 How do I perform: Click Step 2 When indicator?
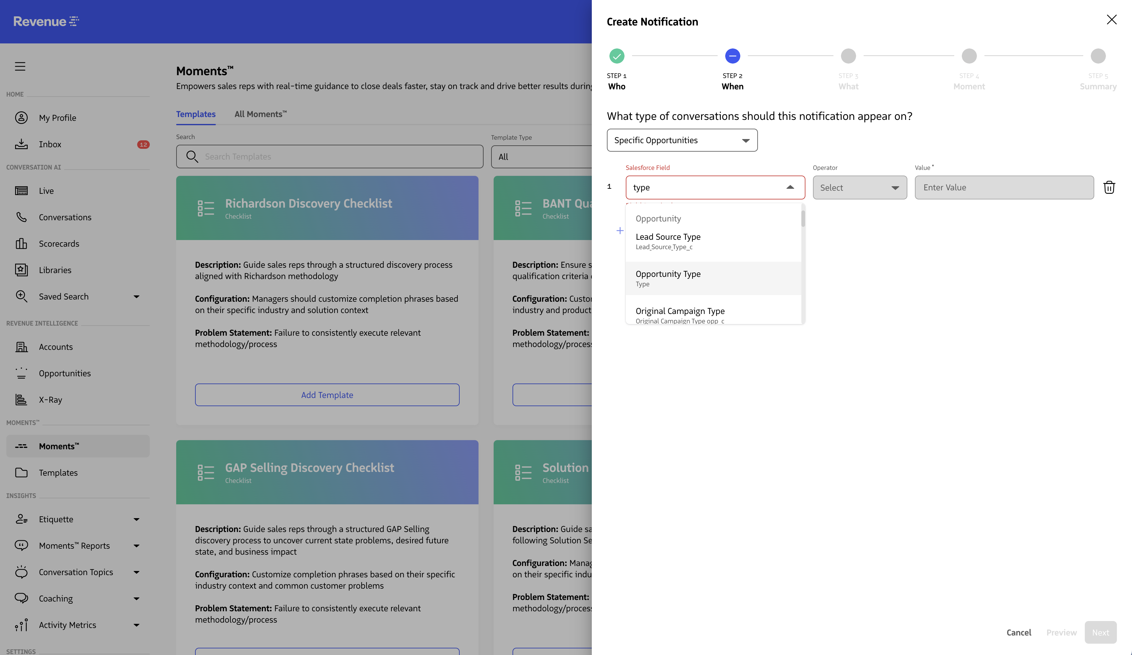click(x=732, y=56)
